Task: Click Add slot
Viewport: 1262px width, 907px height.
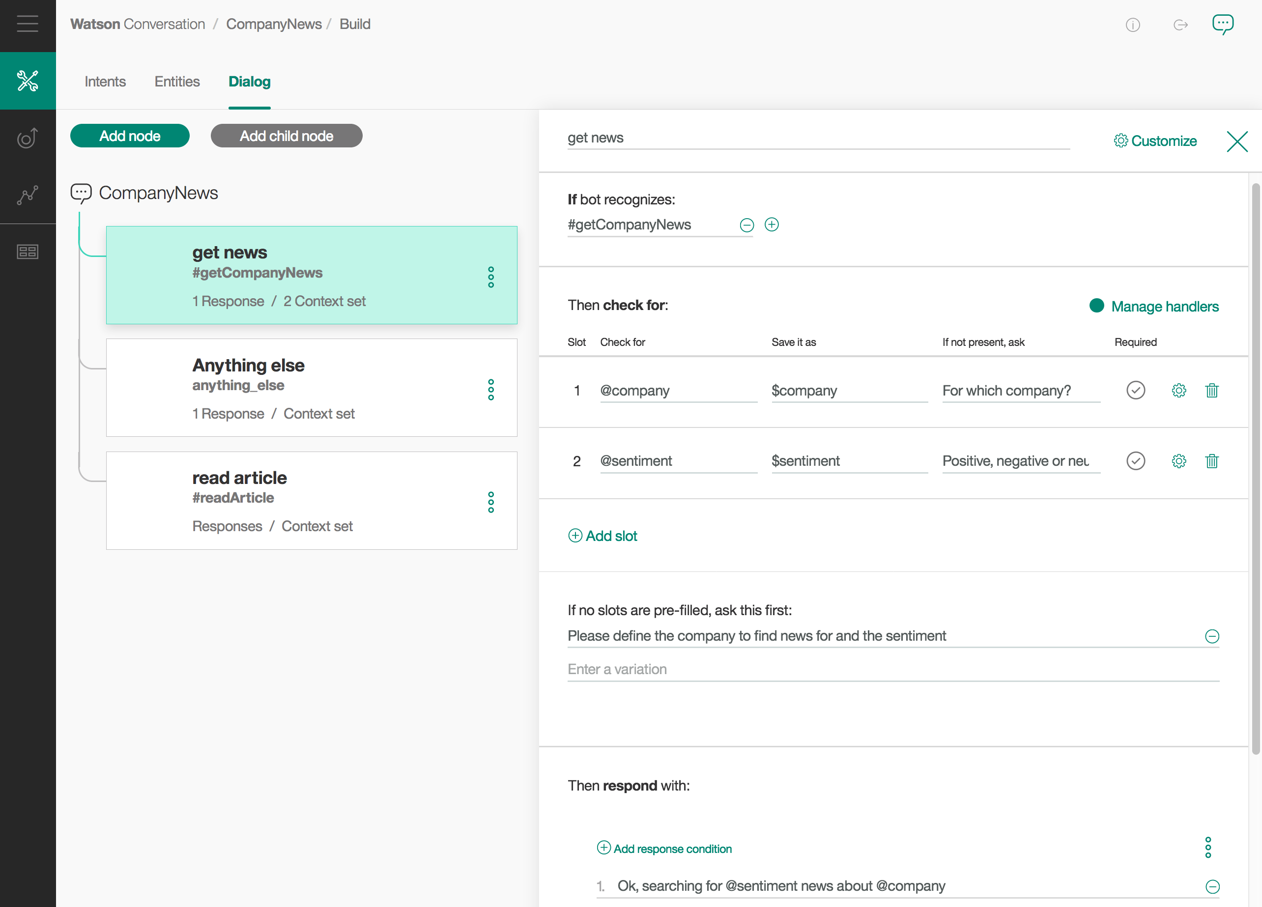Action: pos(602,536)
